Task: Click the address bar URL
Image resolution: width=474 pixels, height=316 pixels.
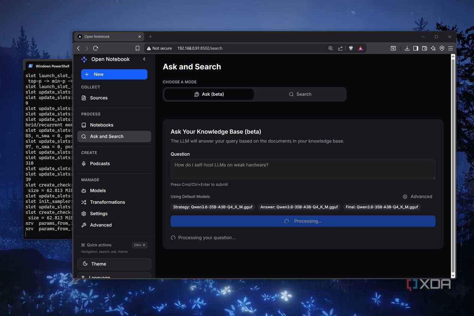Action: [x=200, y=48]
